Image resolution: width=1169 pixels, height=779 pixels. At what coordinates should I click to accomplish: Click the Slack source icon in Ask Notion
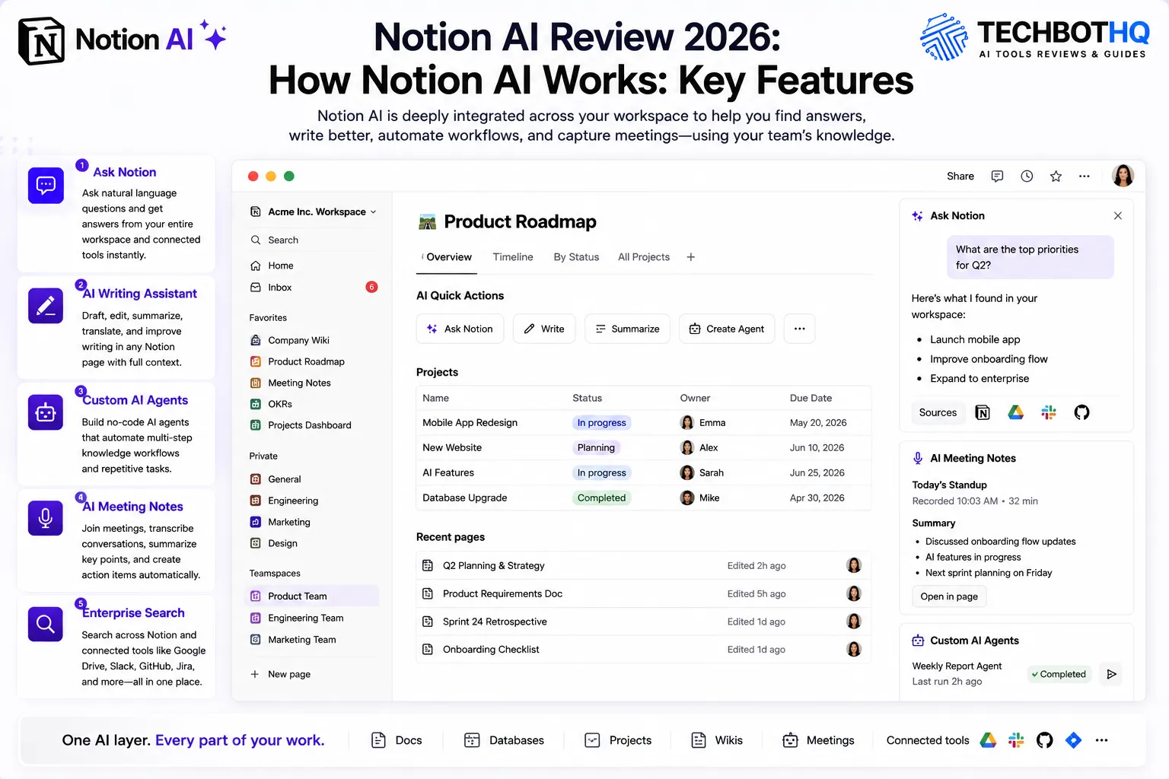coord(1049,412)
